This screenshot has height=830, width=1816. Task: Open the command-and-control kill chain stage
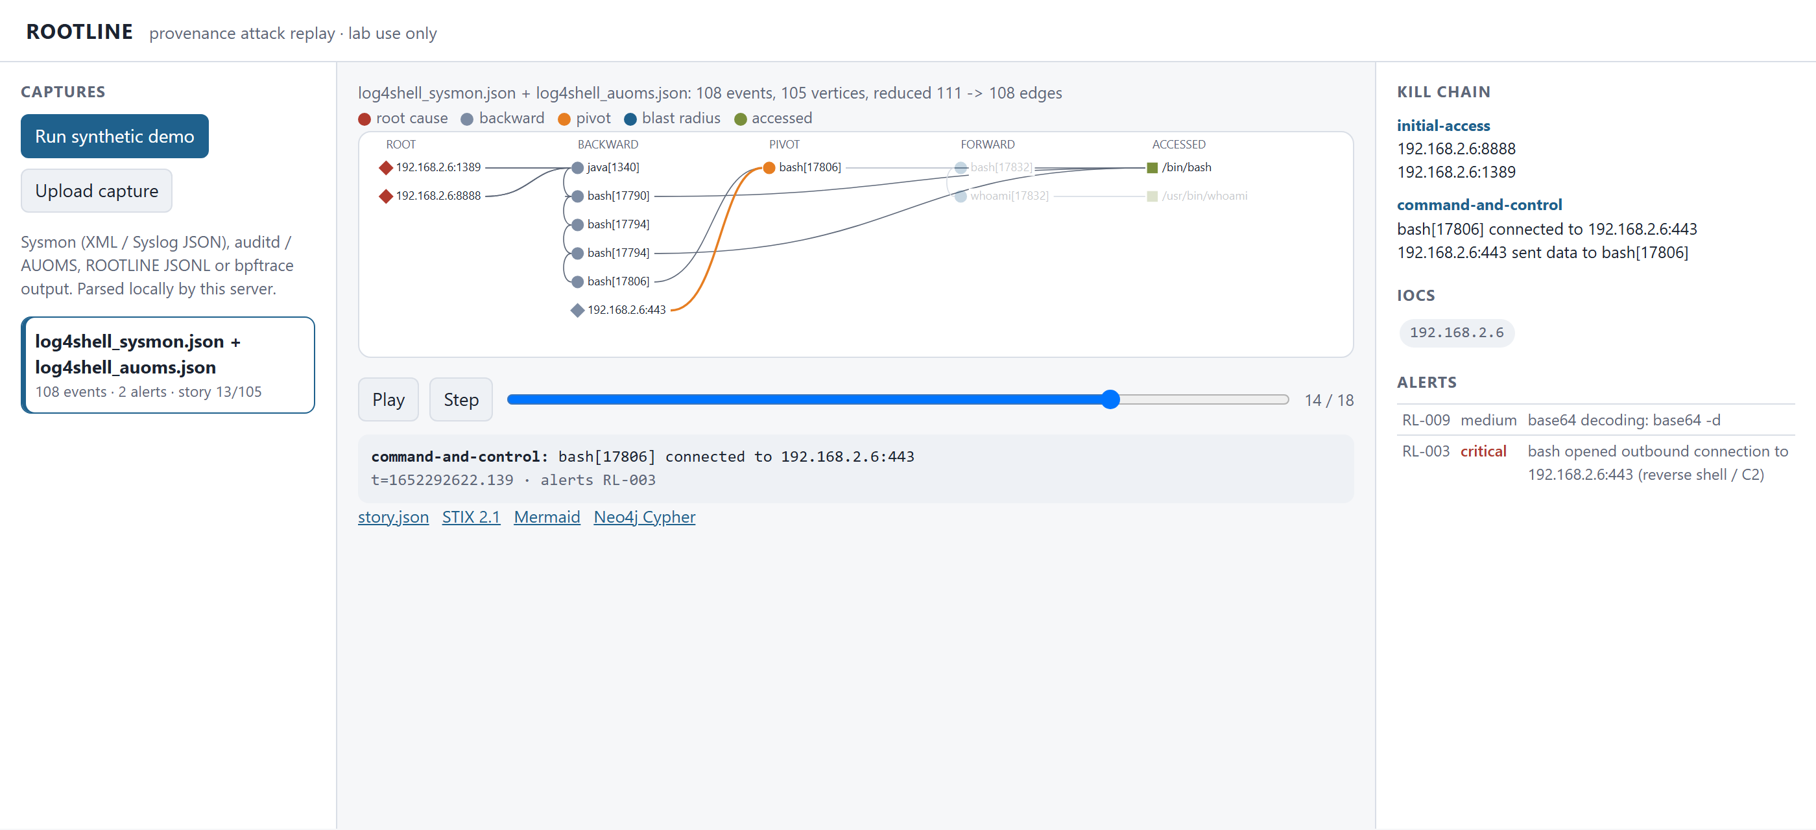(1479, 204)
